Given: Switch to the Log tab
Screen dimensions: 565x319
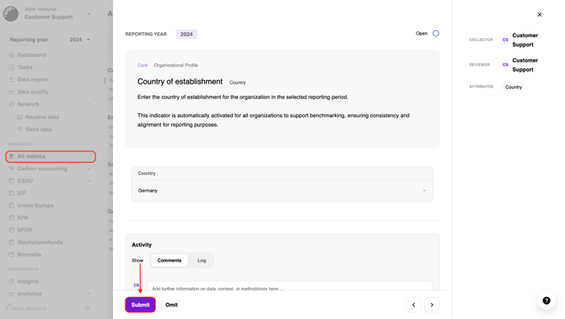Looking at the screenshot, I should [202, 260].
